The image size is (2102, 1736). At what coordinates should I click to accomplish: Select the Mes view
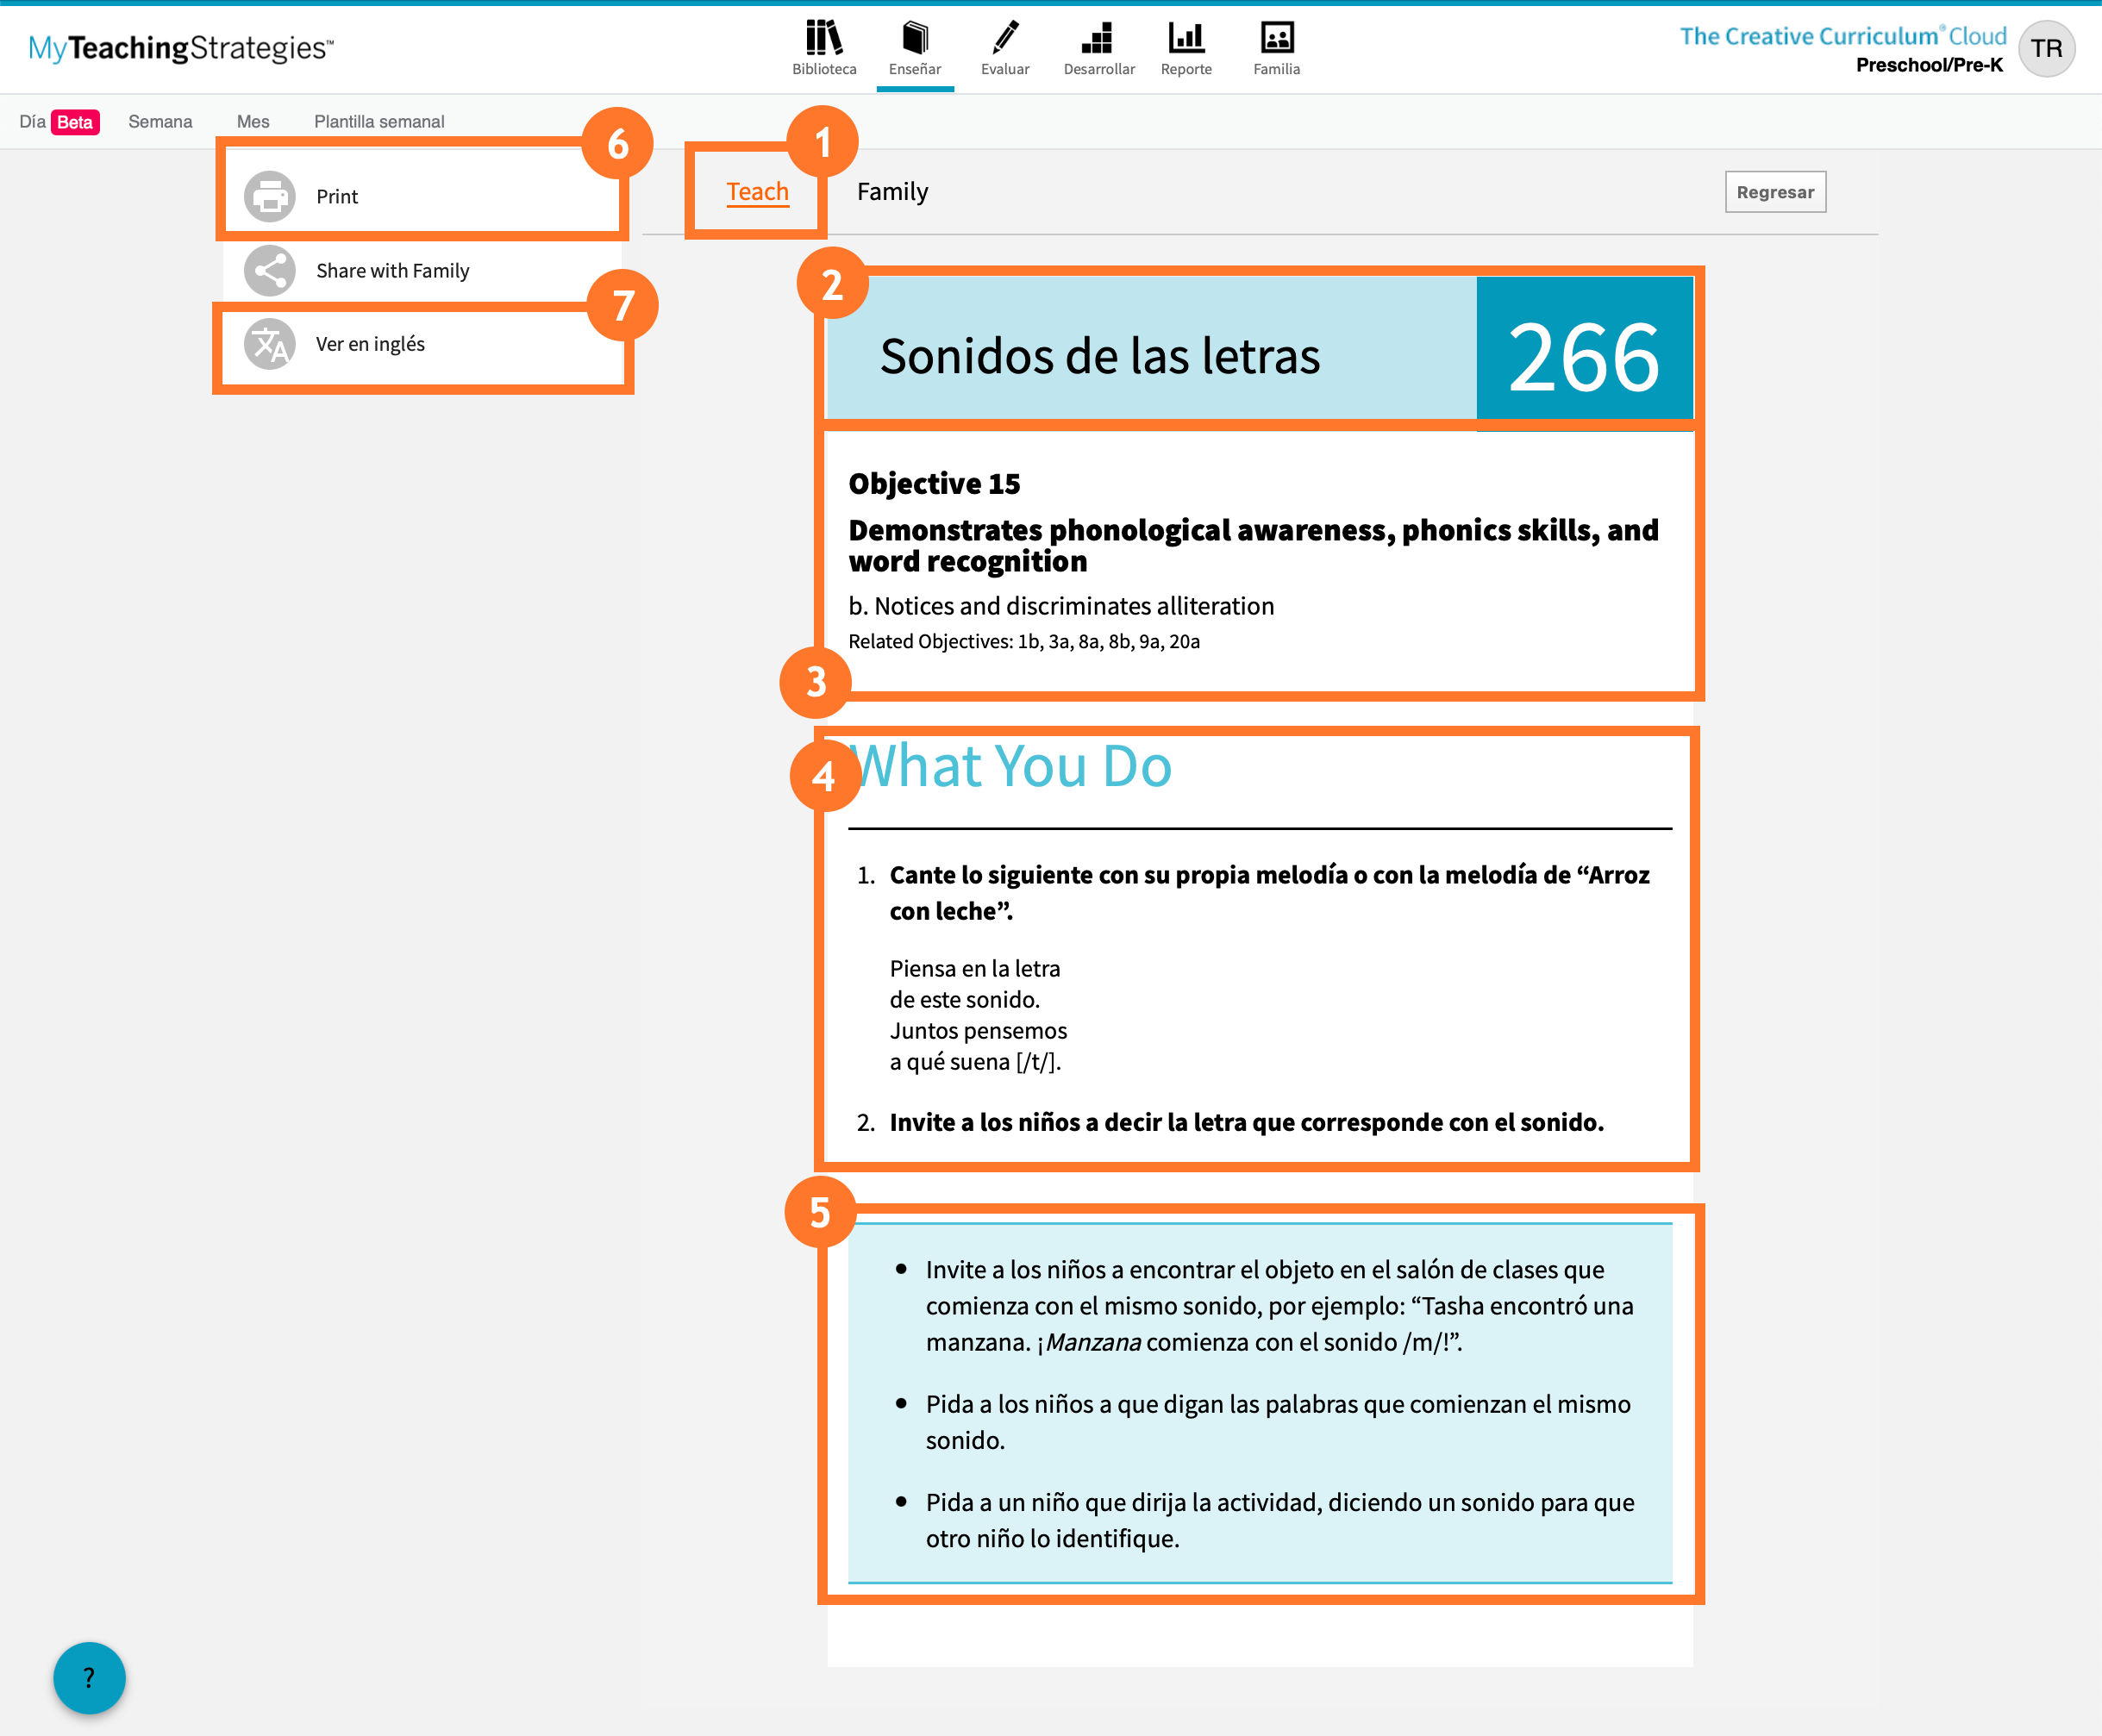tap(253, 121)
